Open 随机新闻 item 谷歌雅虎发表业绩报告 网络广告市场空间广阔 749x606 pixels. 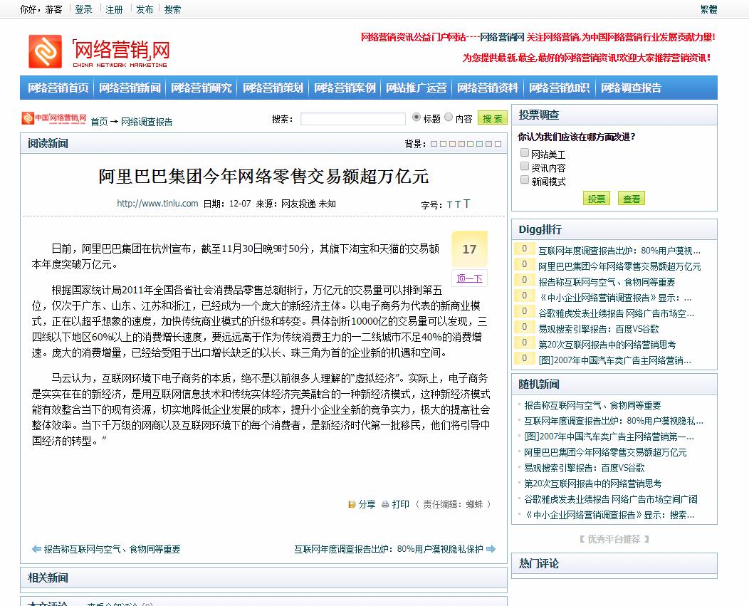611,499
